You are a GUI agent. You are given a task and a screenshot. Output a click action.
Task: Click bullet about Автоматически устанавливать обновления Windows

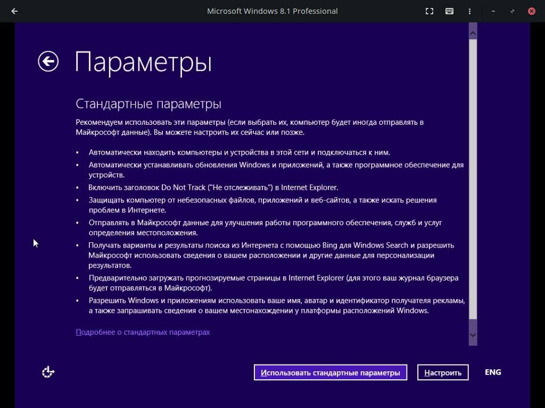(276, 169)
